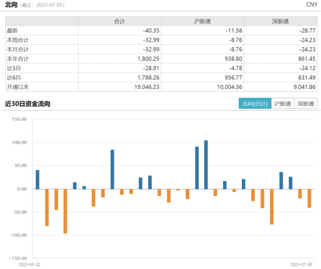Select the 本年合计 row label

(18, 59)
